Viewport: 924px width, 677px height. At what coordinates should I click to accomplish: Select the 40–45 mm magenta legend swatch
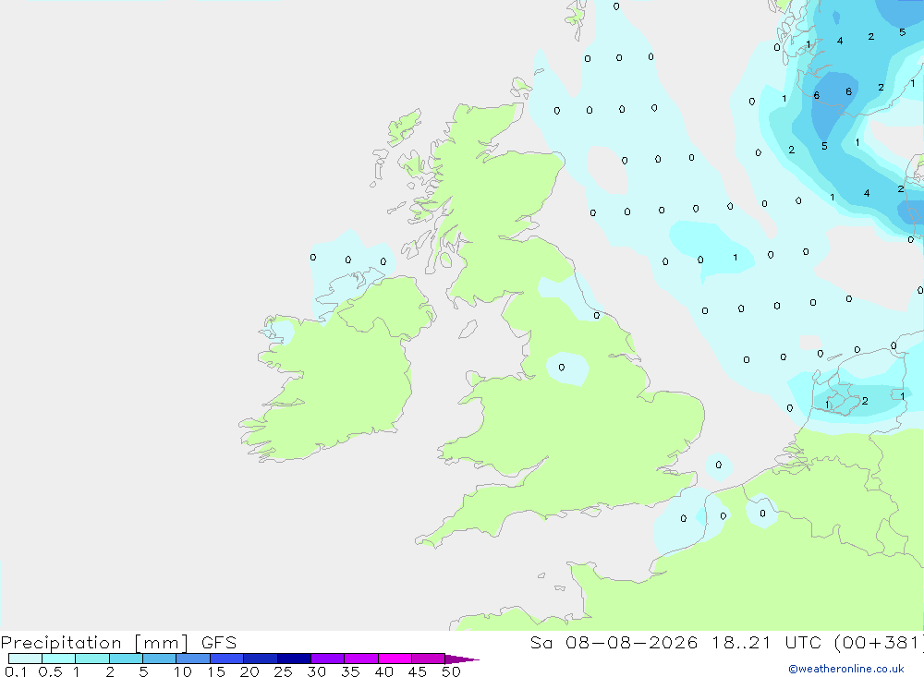(x=395, y=659)
